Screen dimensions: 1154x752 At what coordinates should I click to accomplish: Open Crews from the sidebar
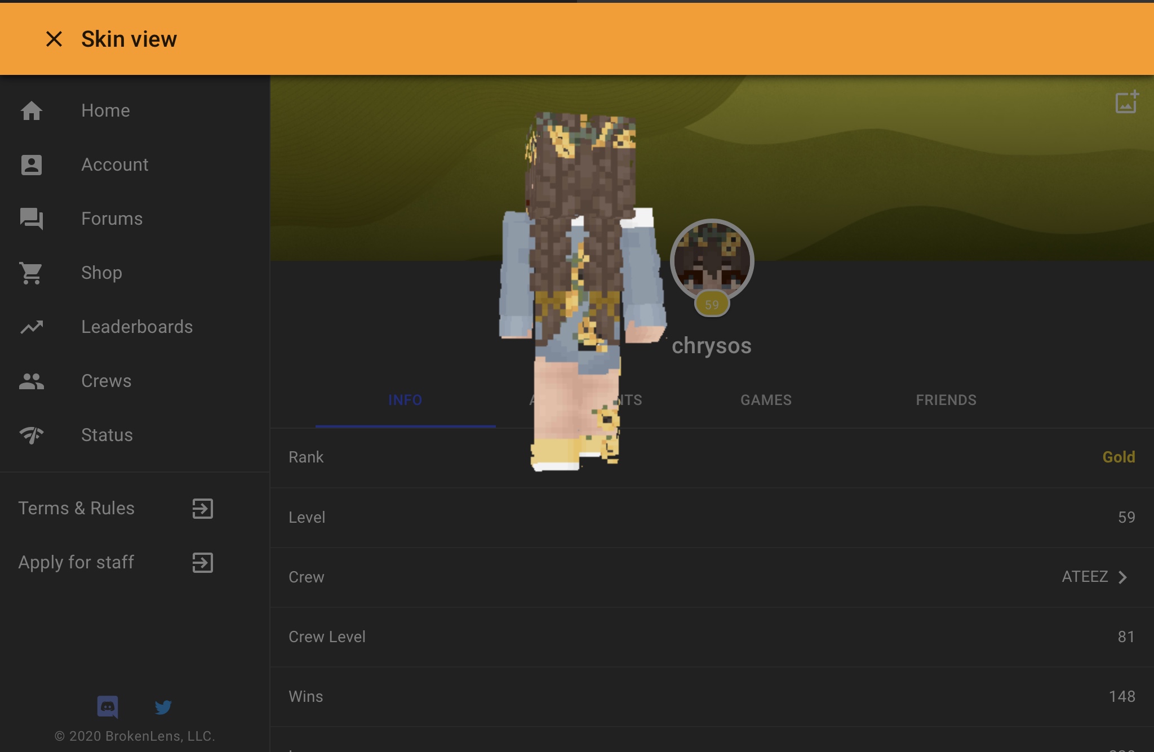(x=135, y=381)
